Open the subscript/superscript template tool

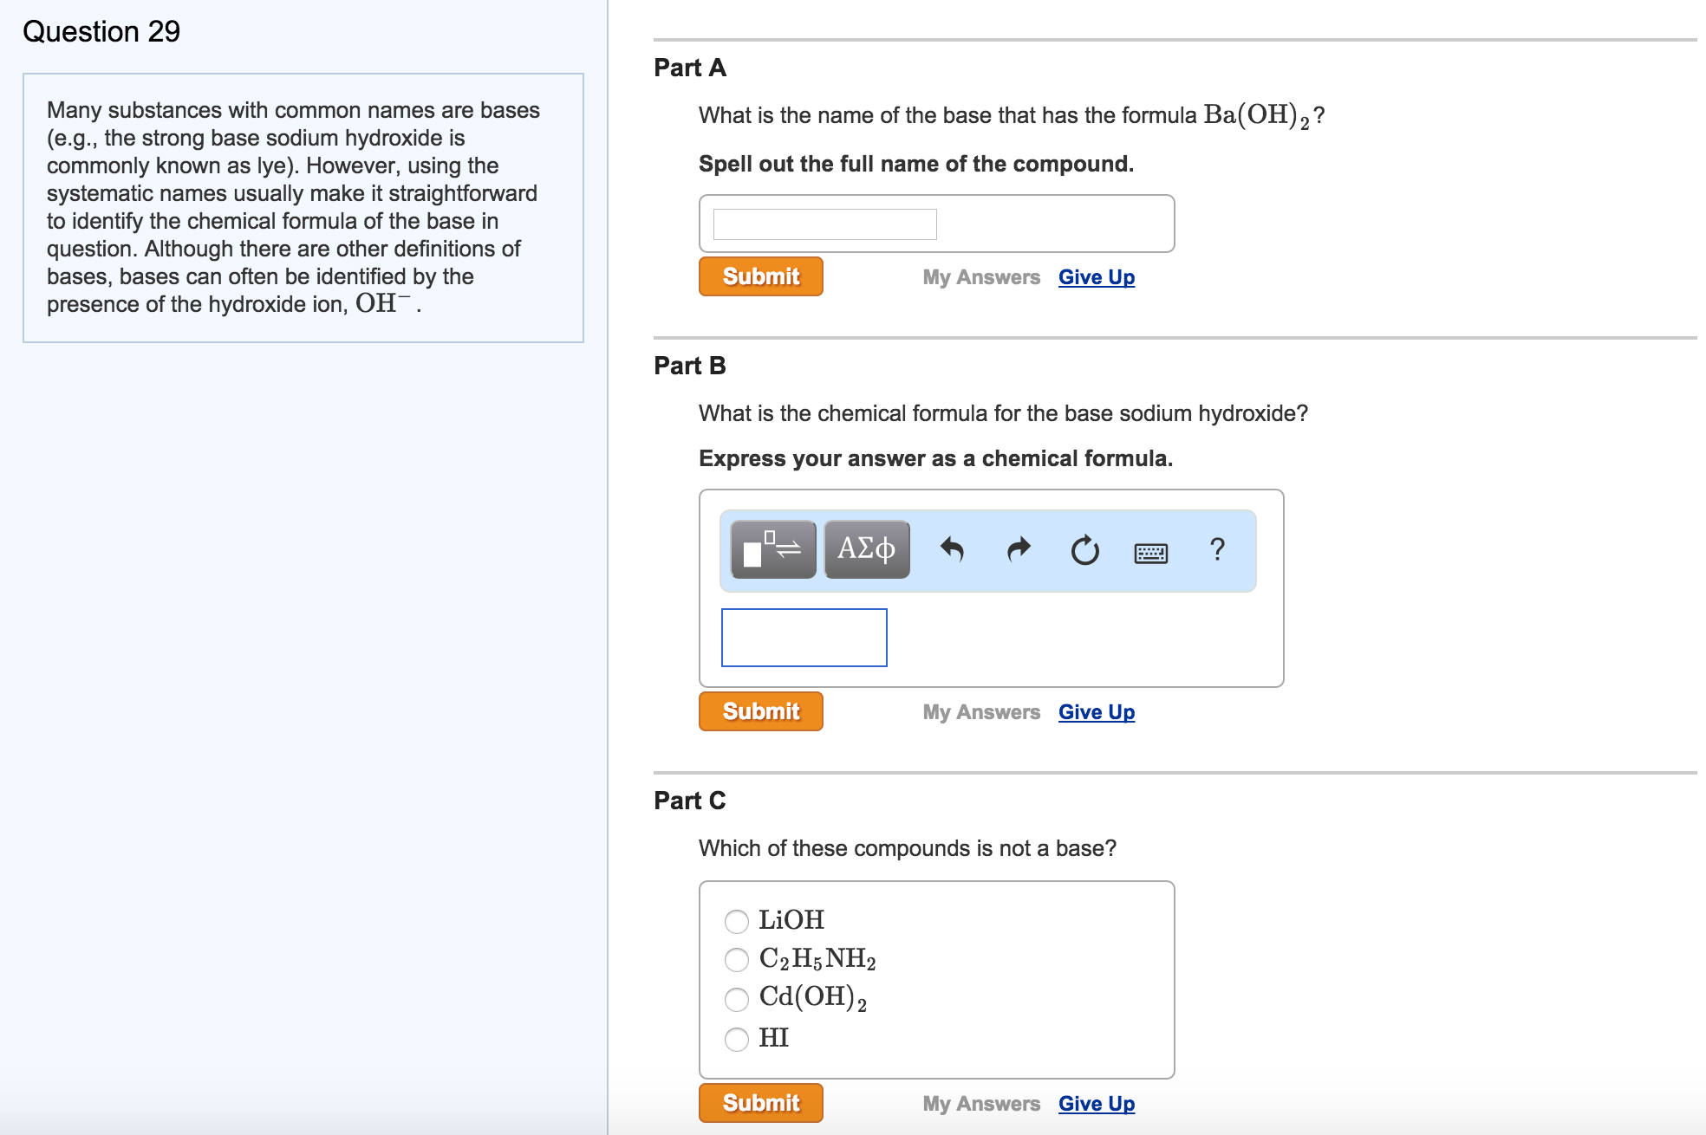(772, 549)
